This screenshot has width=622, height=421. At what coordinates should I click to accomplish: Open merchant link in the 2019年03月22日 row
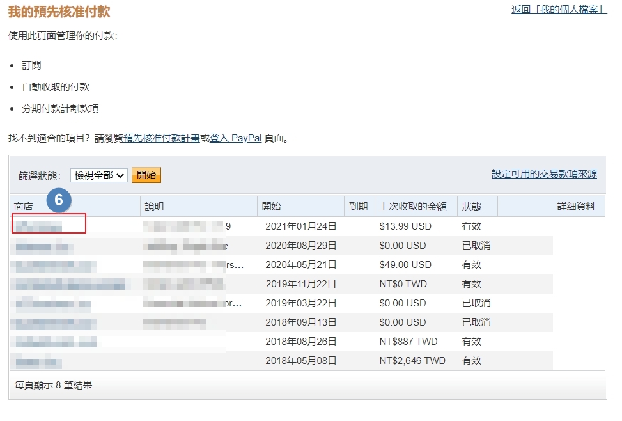pos(53,304)
